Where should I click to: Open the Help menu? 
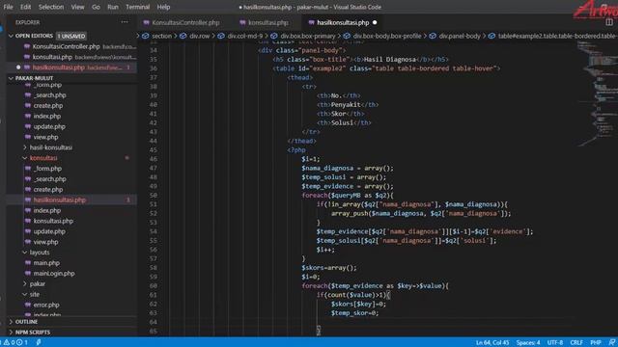click(163, 7)
